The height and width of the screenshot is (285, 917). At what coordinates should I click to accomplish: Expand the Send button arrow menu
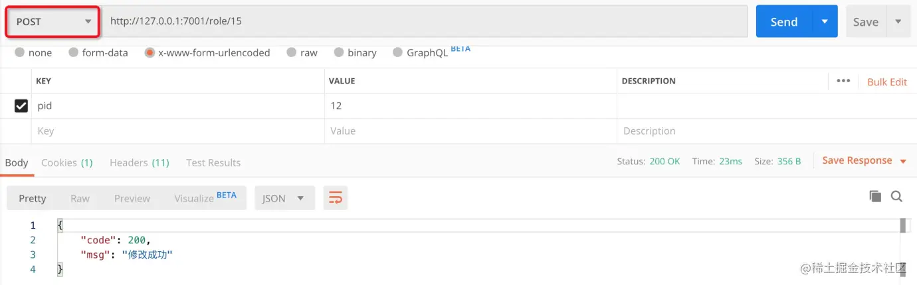pyautogui.click(x=825, y=22)
